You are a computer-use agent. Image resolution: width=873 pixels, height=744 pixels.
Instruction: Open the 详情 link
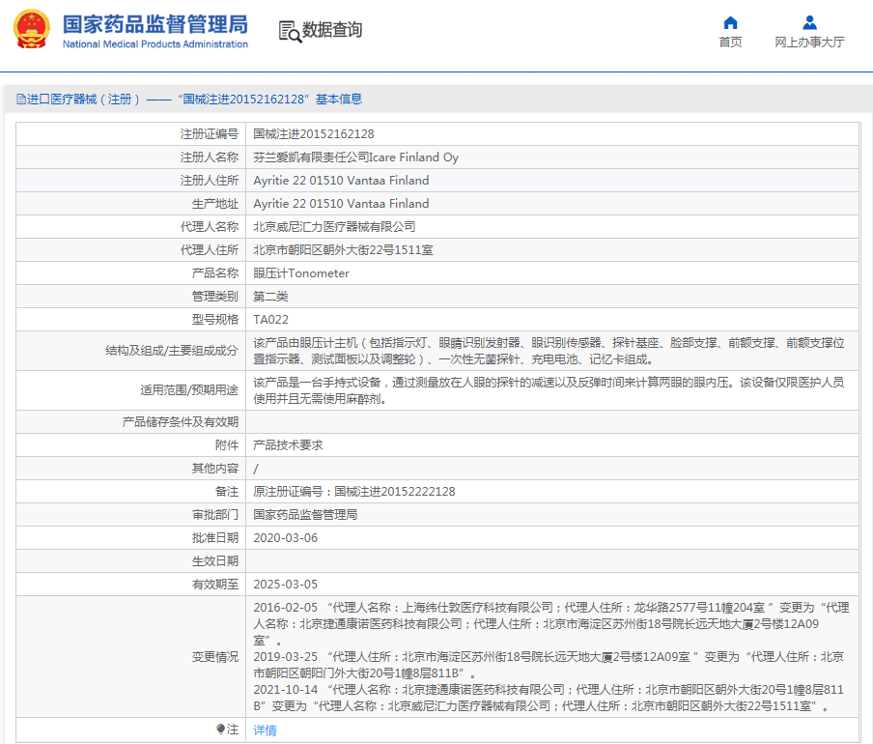[265, 730]
